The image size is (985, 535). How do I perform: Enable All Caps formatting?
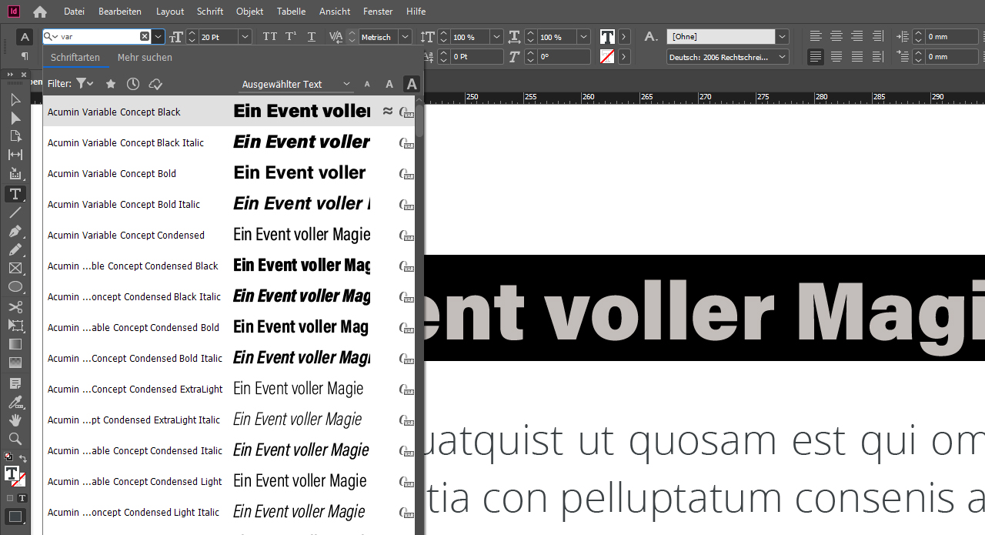270,37
